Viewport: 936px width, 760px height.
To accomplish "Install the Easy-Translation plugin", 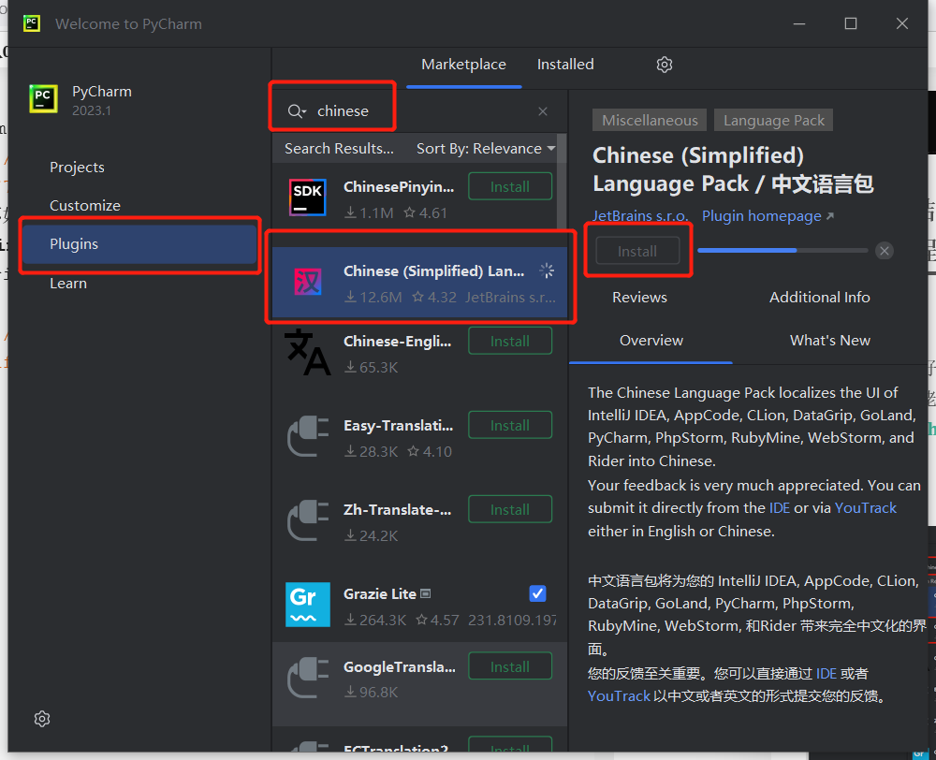I will 510,426.
